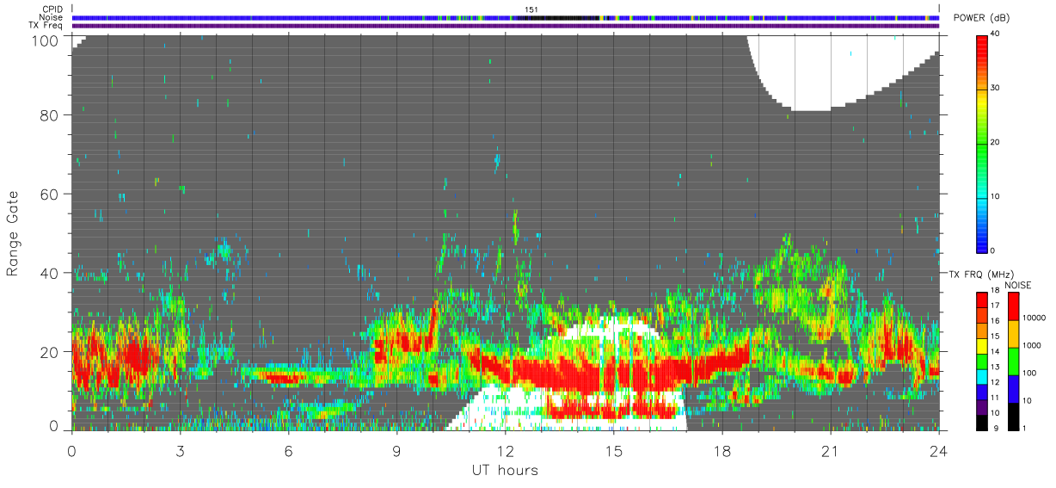
Task: Click the "UT hours" x-axis label
Action: click(504, 470)
